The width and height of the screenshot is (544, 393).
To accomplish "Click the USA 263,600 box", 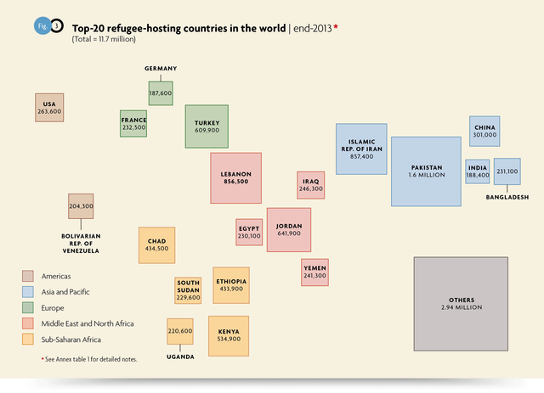I will click(x=49, y=108).
